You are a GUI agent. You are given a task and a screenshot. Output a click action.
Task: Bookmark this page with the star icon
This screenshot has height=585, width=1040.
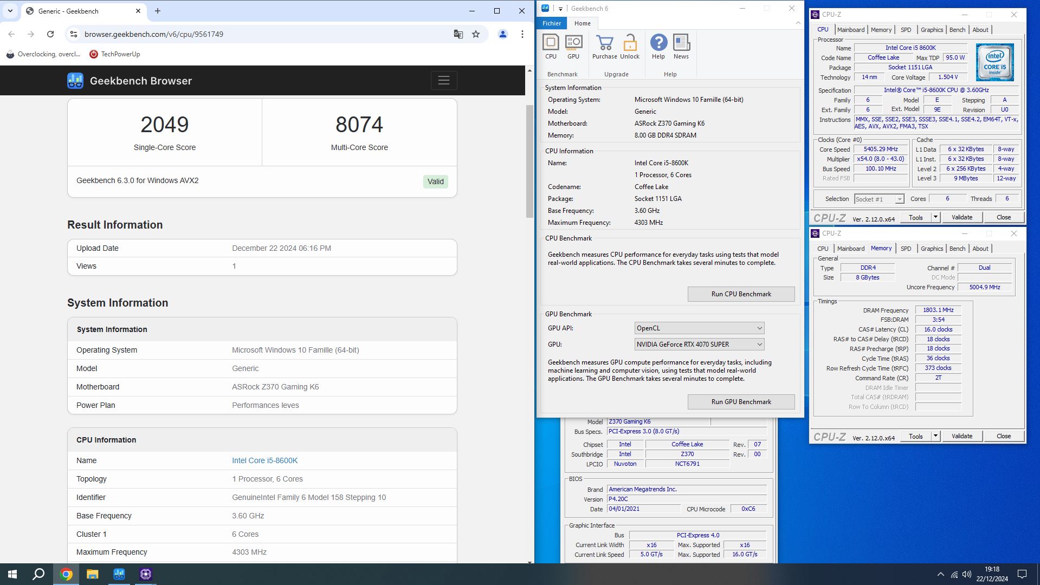pos(476,34)
